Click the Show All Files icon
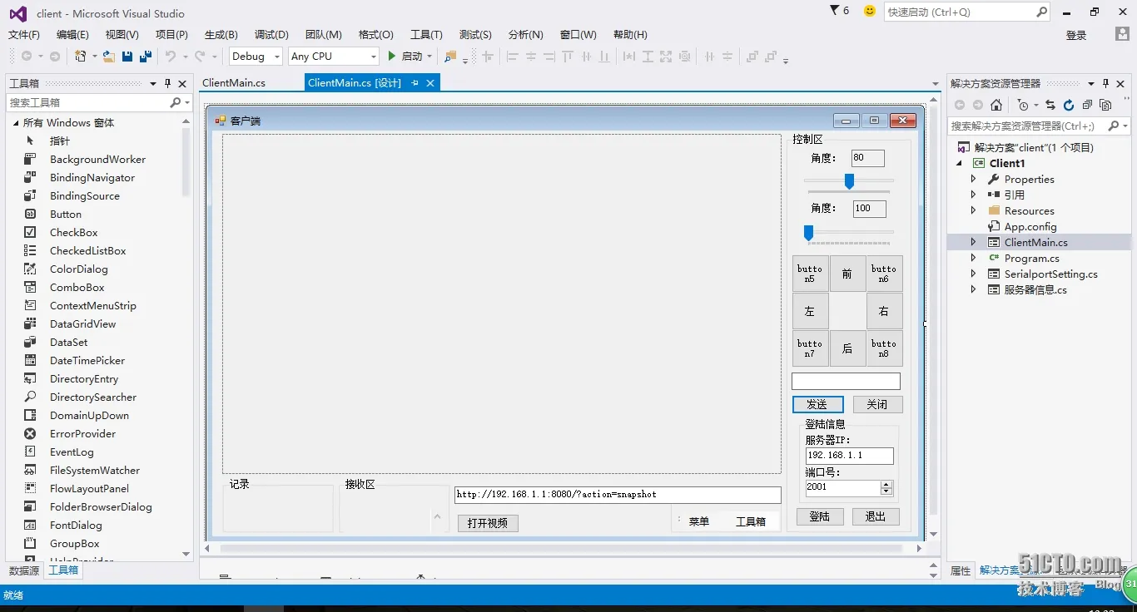The image size is (1137, 612). [1105, 105]
